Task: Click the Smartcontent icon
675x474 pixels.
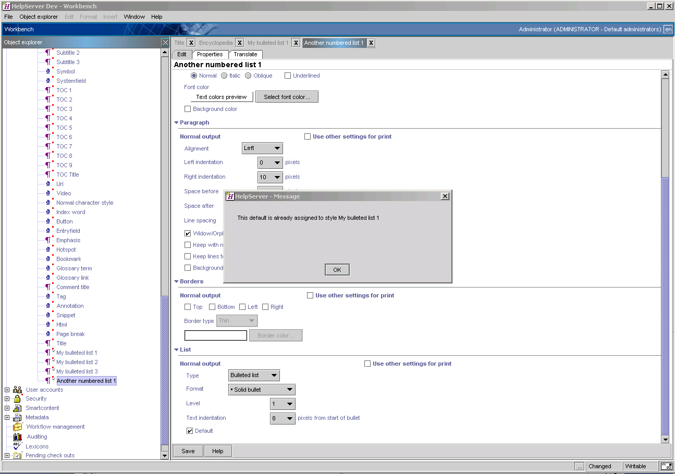Action: (18, 408)
